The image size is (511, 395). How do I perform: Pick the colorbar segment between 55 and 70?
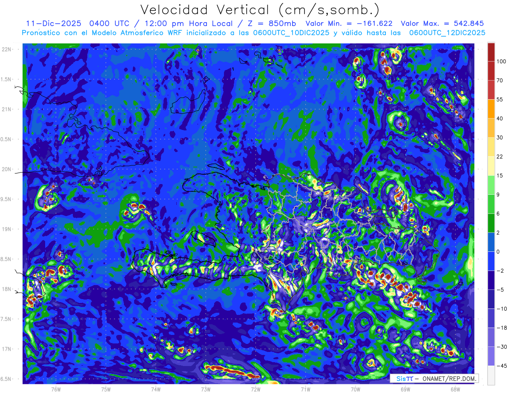(x=491, y=90)
